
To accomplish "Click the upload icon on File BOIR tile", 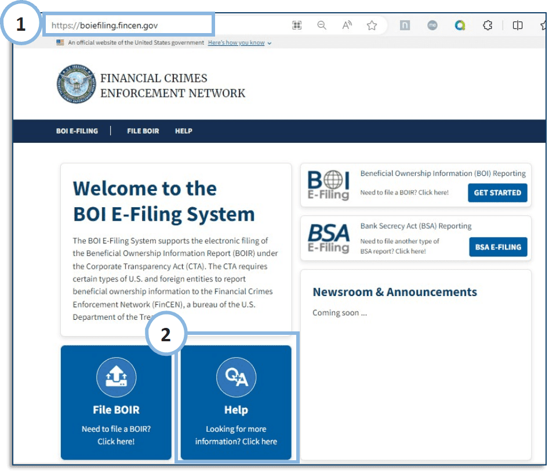I will point(116,378).
